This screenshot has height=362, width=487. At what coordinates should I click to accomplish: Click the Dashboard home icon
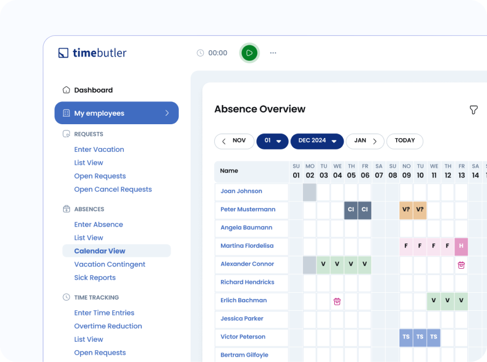pyautogui.click(x=66, y=90)
